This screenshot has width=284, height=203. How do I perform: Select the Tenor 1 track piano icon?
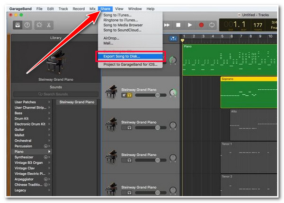111,157
